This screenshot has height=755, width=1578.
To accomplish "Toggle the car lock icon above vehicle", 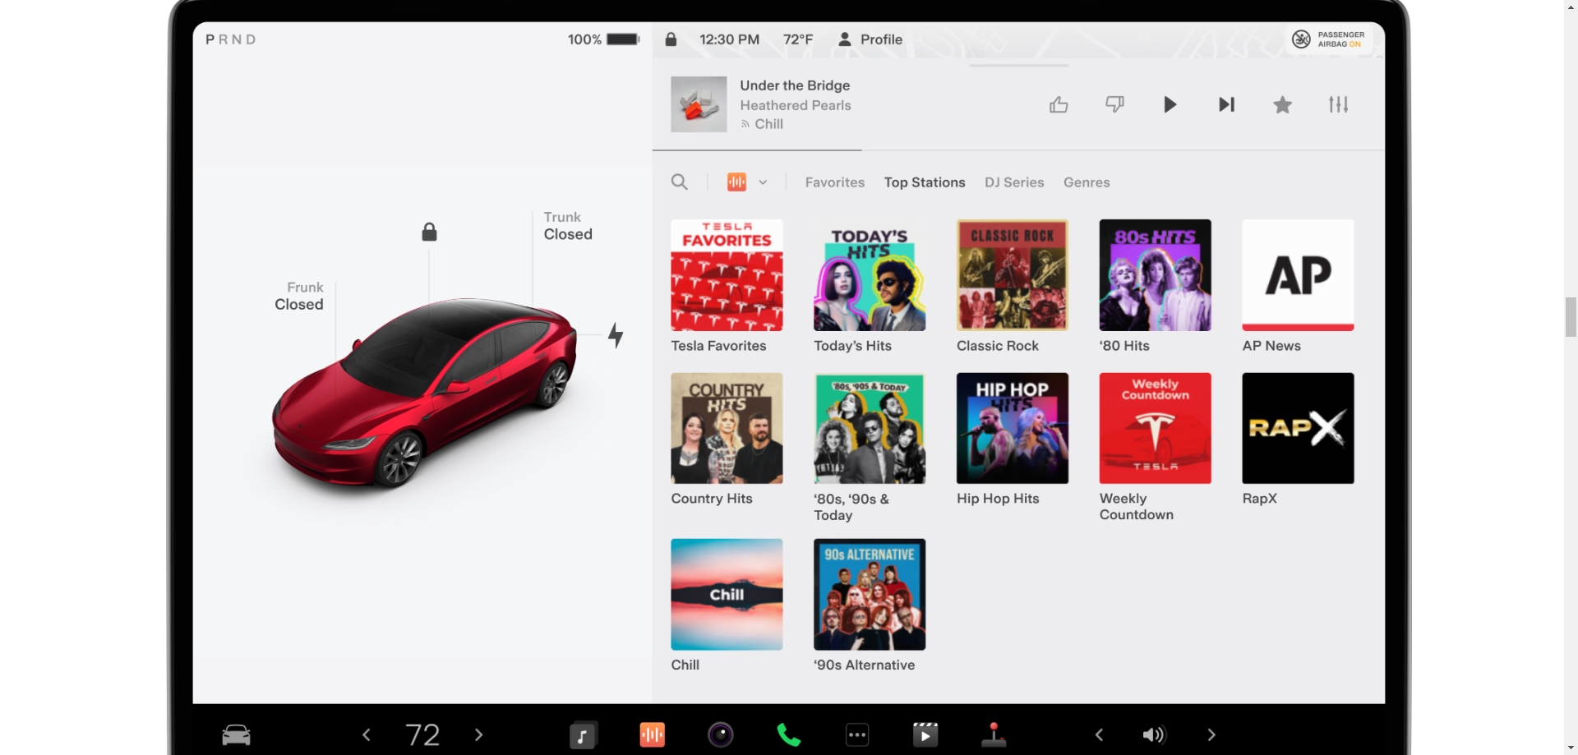I will pyautogui.click(x=429, y=232).
